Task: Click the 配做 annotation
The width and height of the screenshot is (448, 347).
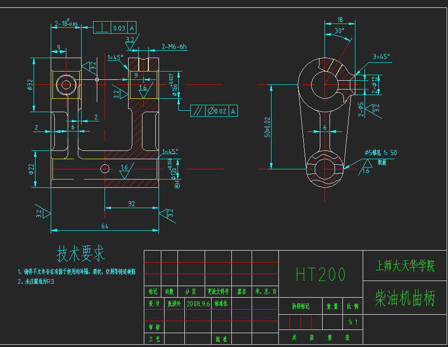Action: click(x=382, y=162)
